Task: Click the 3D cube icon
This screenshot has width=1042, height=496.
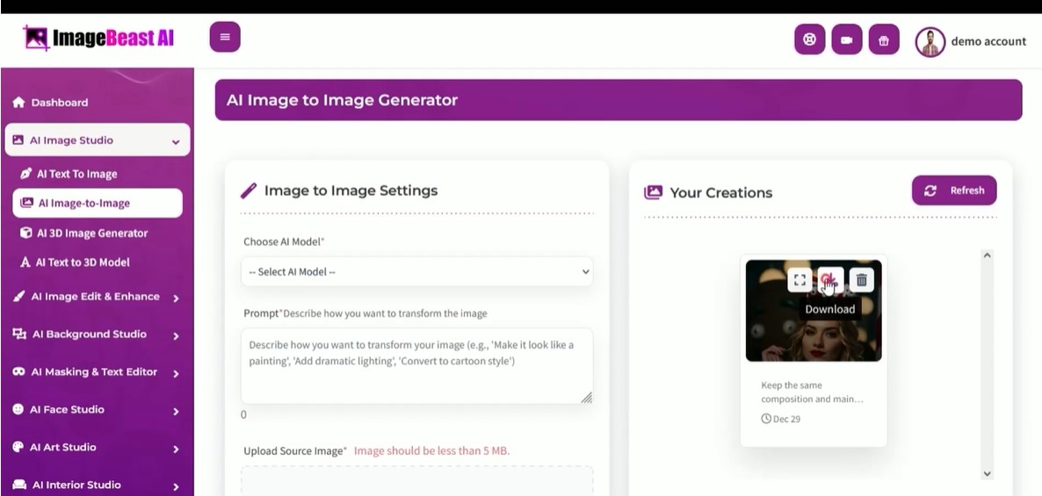Action: click(25, 233)
